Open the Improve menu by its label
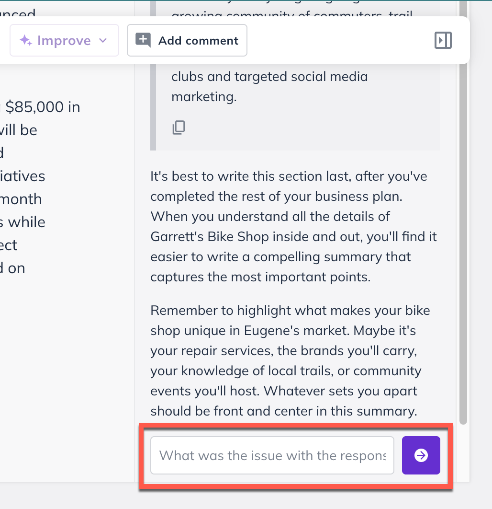The width and height of the screenshot is (492, 509). tap(64, 41)
